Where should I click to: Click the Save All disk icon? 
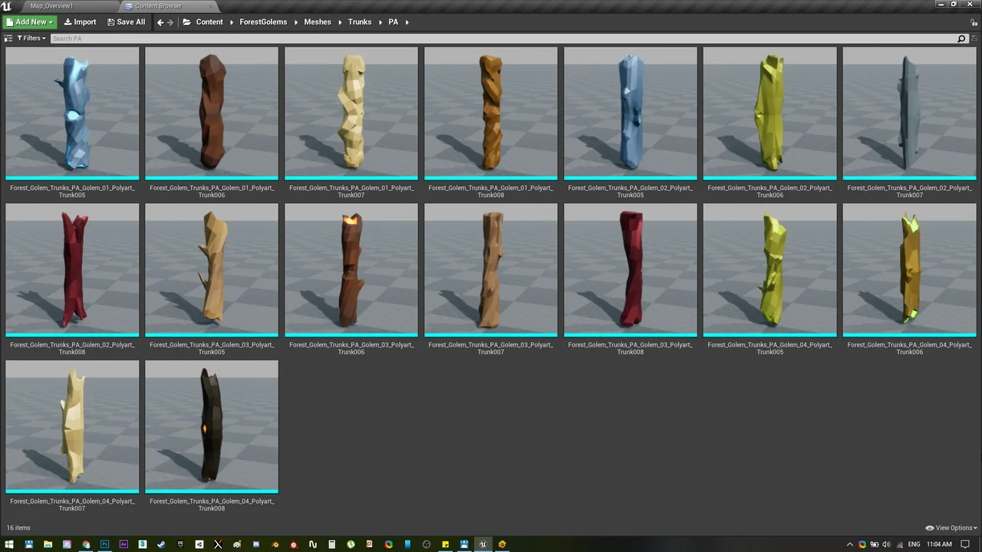[x=112, y=21]
